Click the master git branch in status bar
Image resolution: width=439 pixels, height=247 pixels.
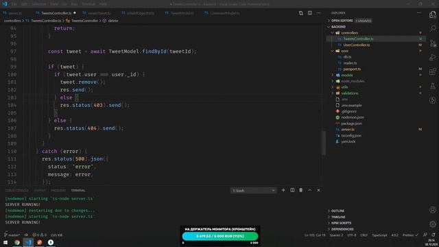(x=12, y=235)
